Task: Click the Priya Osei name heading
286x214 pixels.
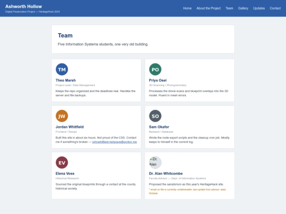Action: (x=158, y=80)
